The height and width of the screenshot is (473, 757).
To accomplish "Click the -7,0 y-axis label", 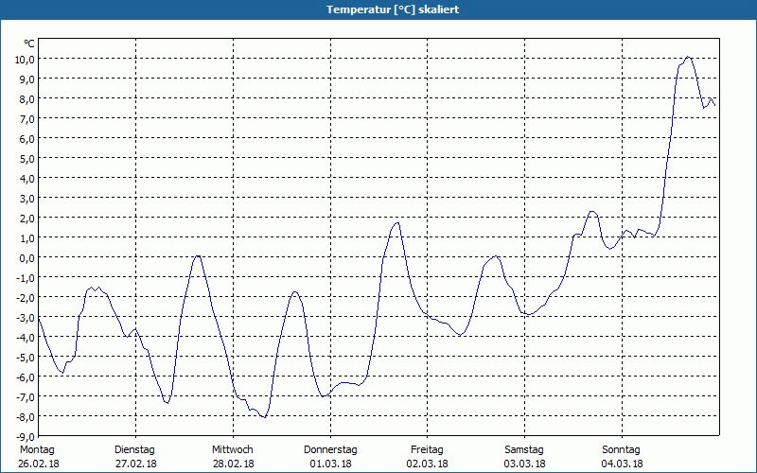I will 26,396.
